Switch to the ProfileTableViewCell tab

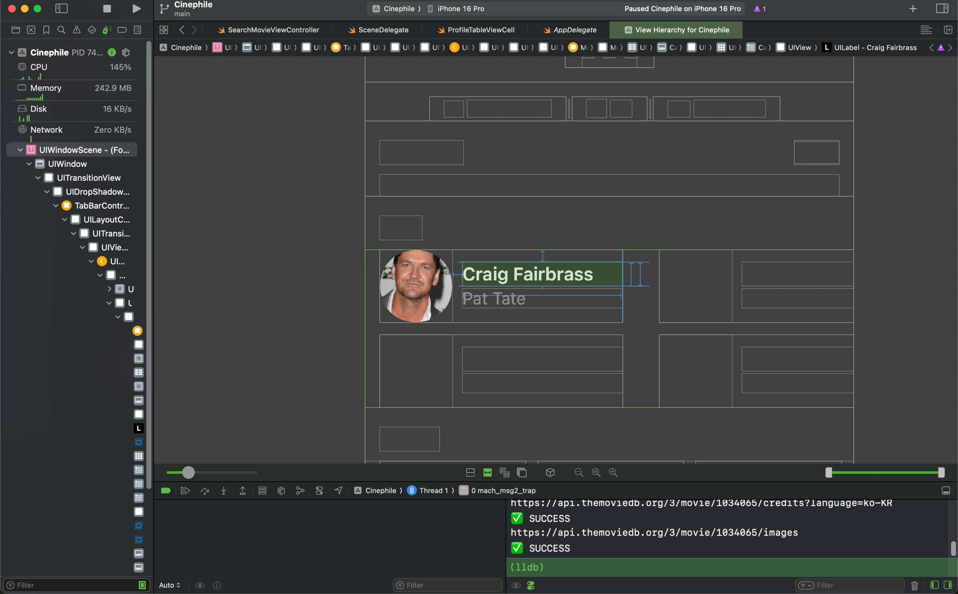pyautogui.click(x=481, y=30)
